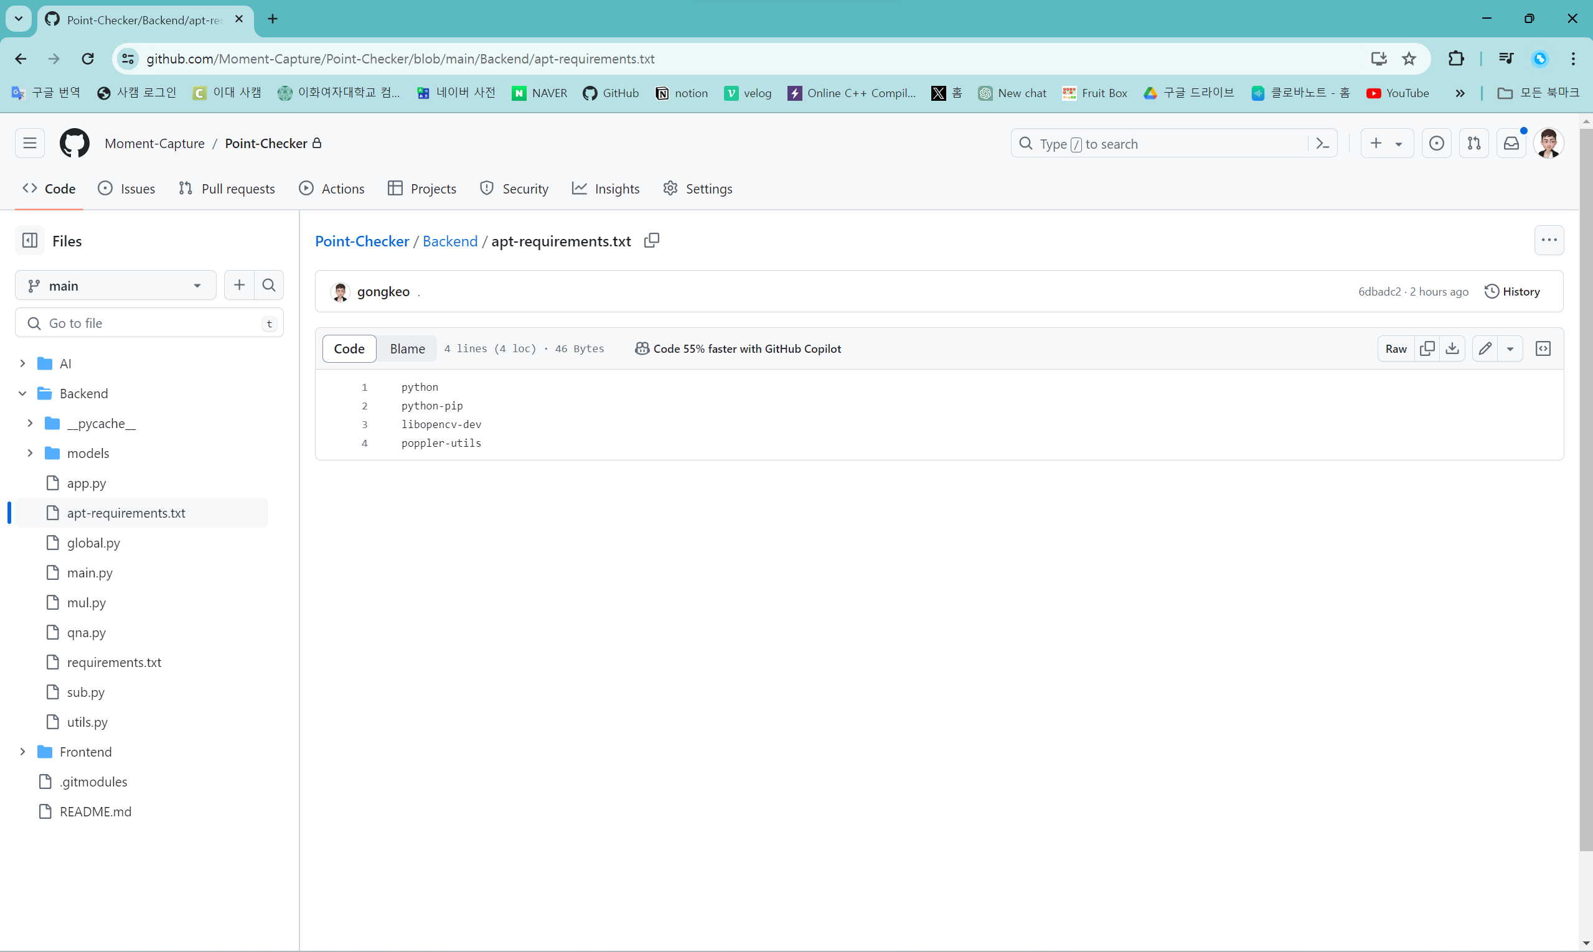Copy raw file contents
Viewport: 1593px width, 952px height.
1427,348
